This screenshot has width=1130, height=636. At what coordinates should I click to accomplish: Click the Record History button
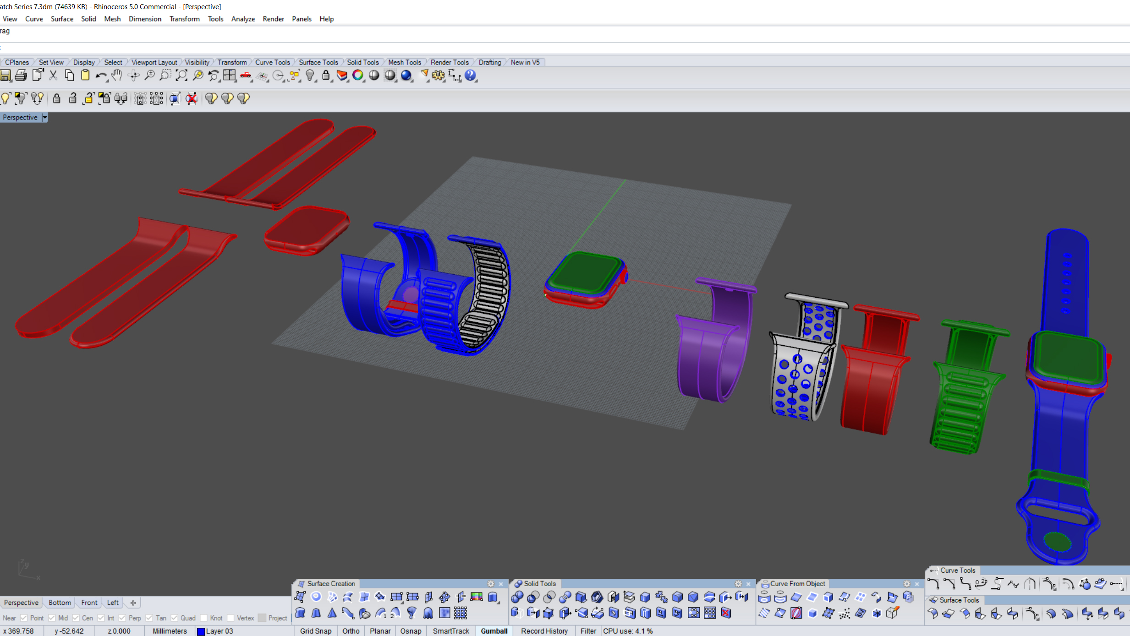coord(544,631)
